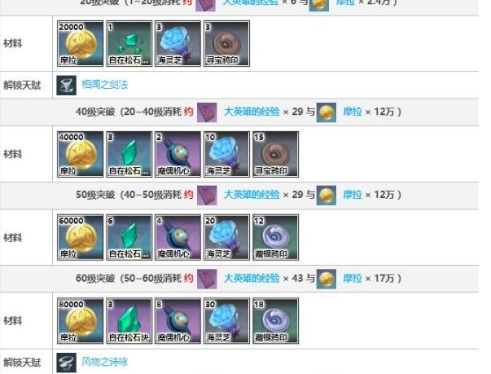Open the 相闻之剑法 talent link
The image size is (491, 374).
(104, 85)
